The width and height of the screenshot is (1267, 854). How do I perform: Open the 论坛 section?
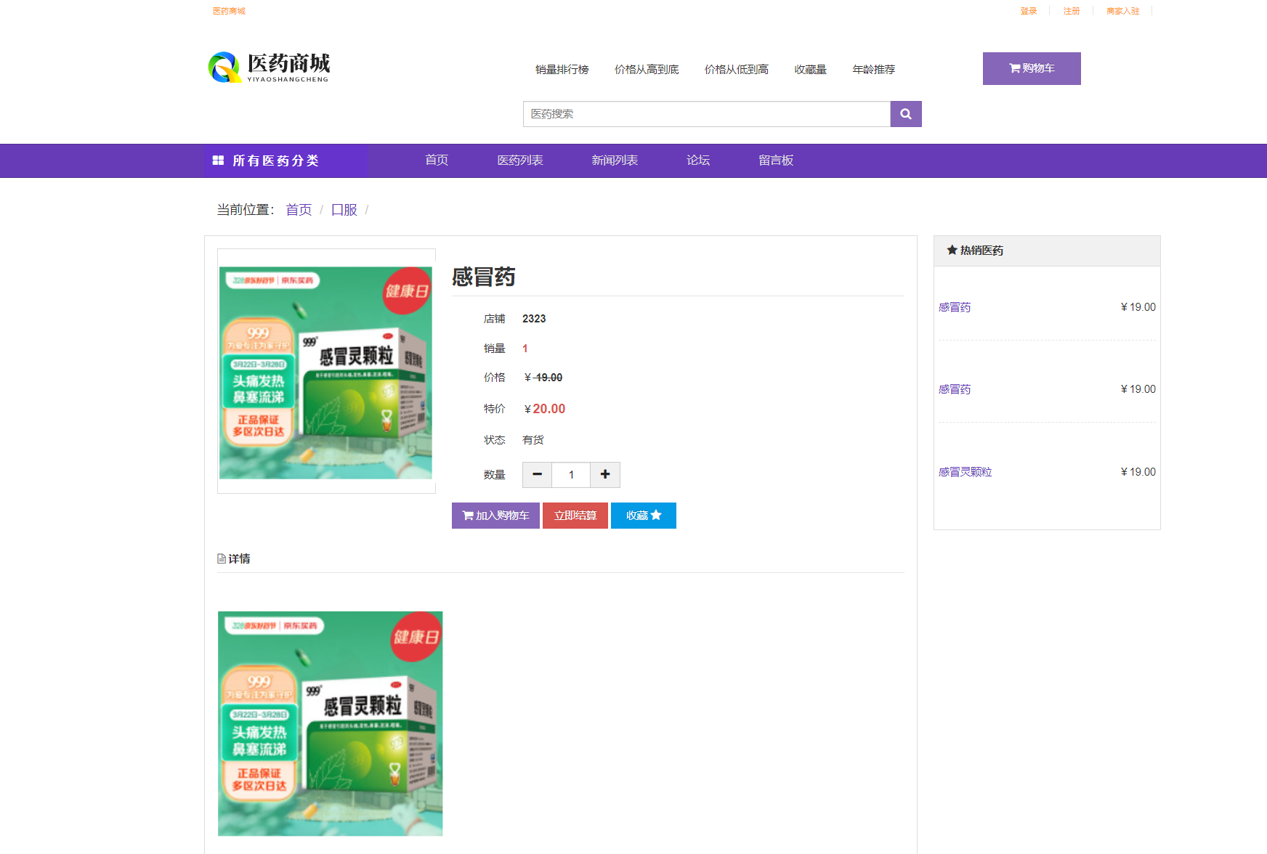[697, 160]
